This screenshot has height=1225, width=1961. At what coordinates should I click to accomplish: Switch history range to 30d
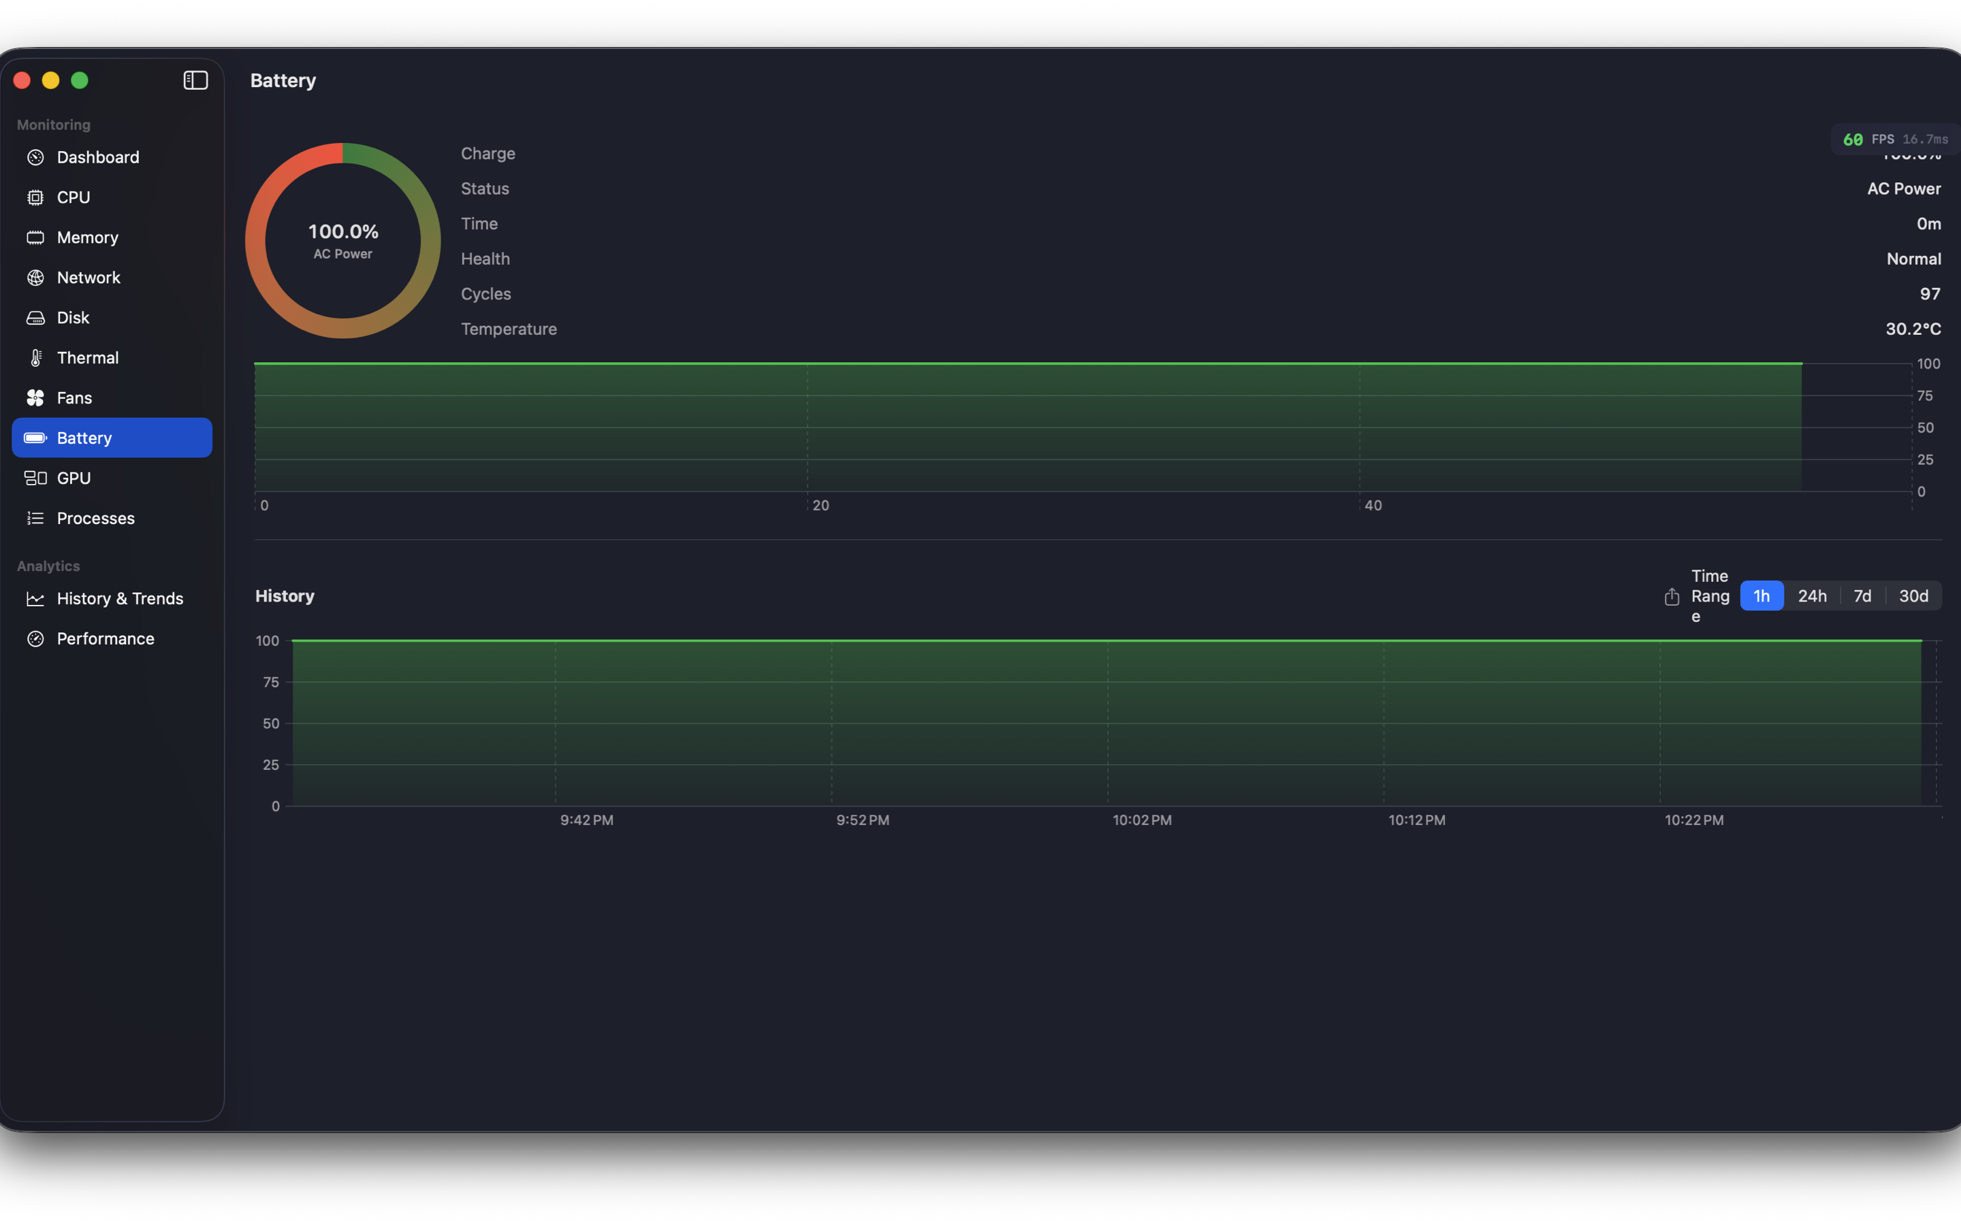(x=1913, y=596)
